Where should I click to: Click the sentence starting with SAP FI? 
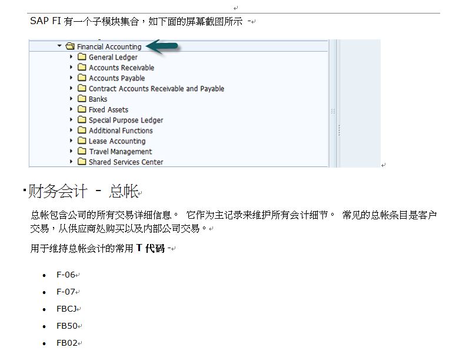pos(140,21)
